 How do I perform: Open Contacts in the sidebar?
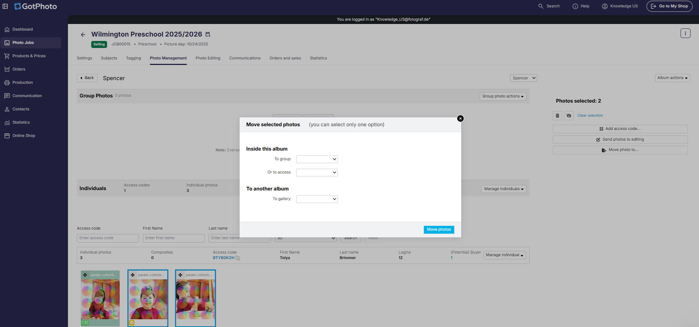(31, 109)
